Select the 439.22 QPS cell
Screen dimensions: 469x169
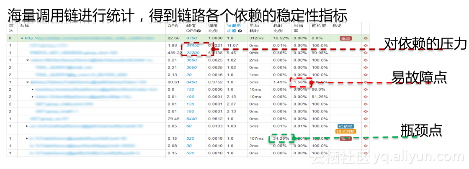coord(175,53)
